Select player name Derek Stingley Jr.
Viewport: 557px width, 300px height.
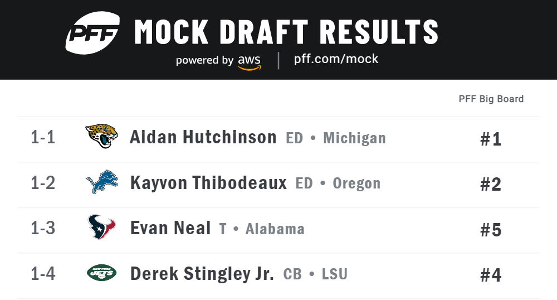(x=202, y=274)
